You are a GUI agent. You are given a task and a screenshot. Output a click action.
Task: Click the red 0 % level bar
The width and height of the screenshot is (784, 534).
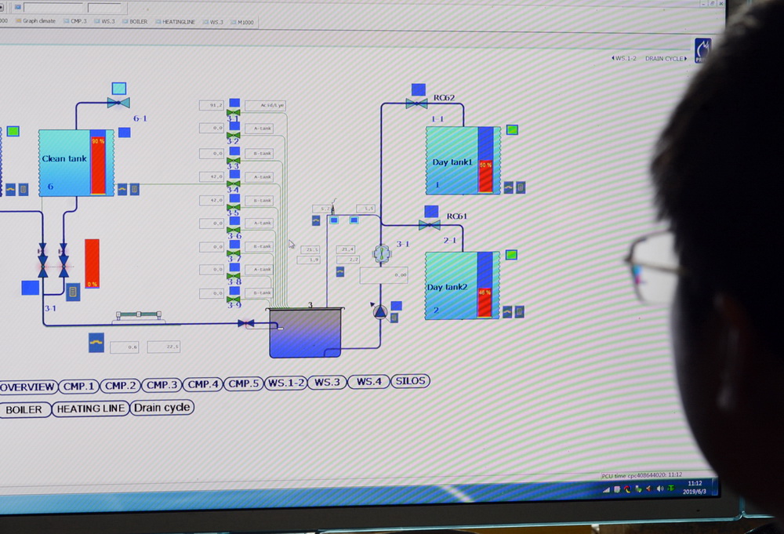(x=92, y=263)
